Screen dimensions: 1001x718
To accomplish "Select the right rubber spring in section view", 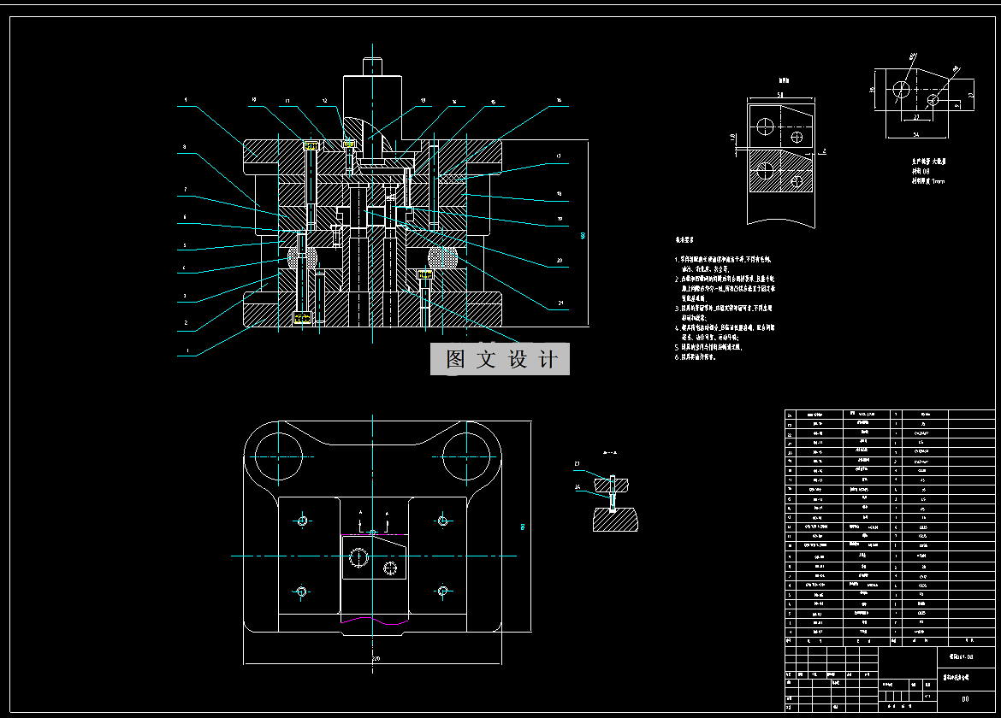I will (x=442, y=259).
